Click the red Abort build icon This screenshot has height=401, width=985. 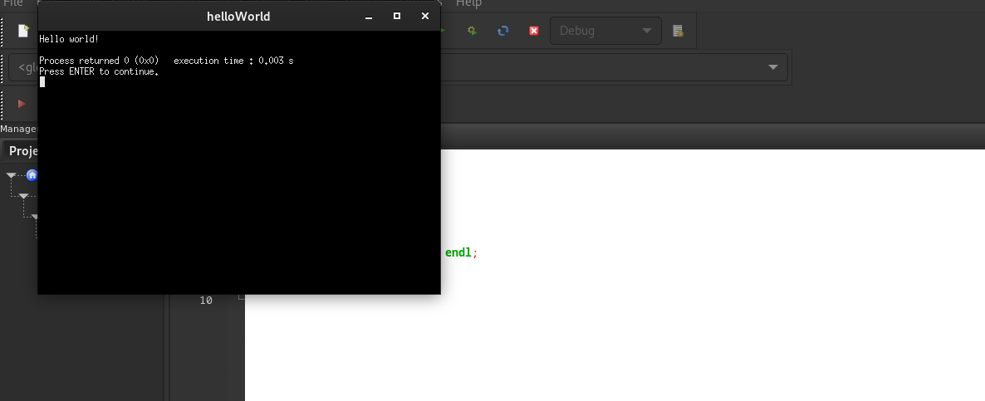pyautogui.click(x=534, y=31)
